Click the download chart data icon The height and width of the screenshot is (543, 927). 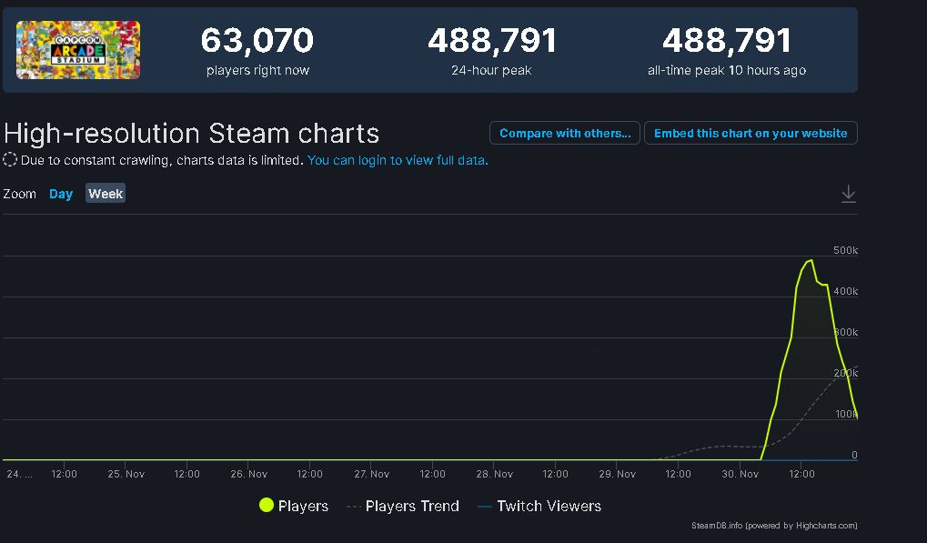tap(848, 194)
